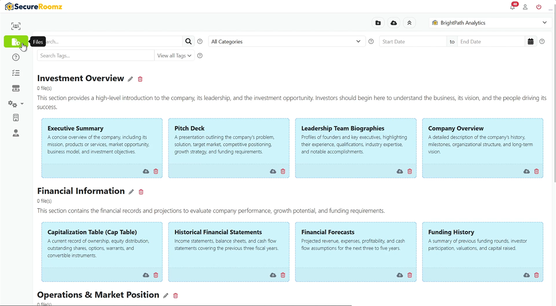Click the help icon next to categories
This screenshot has height=306, width=556.
(371, 41)
